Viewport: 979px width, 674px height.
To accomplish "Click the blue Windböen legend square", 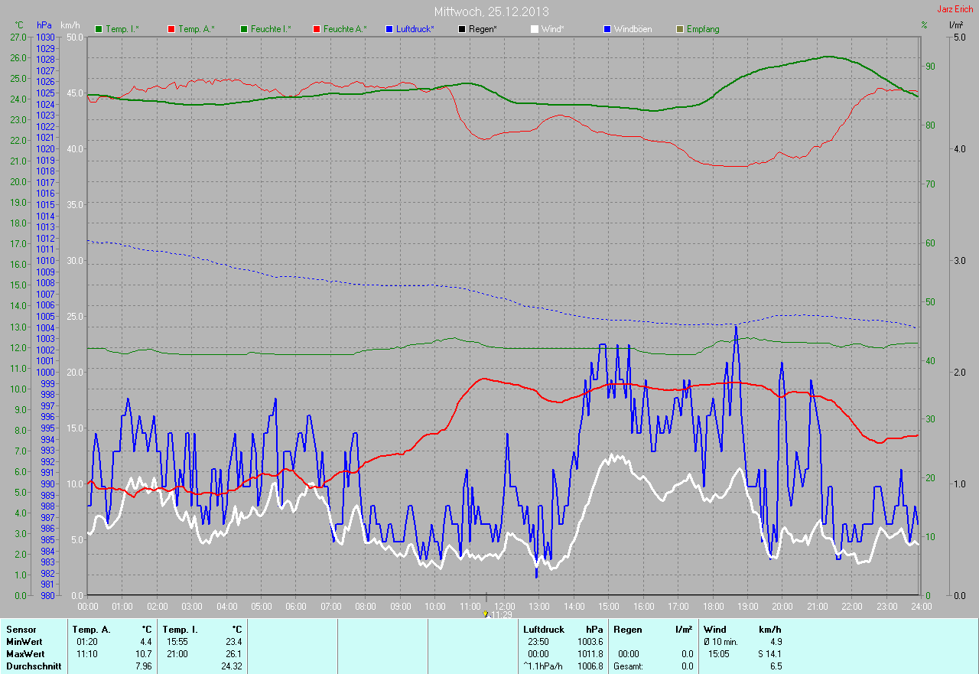I will [607, 29].
